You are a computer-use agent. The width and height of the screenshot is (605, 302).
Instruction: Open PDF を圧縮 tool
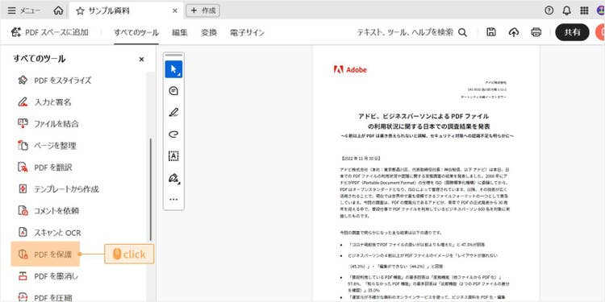click(45, 297)
